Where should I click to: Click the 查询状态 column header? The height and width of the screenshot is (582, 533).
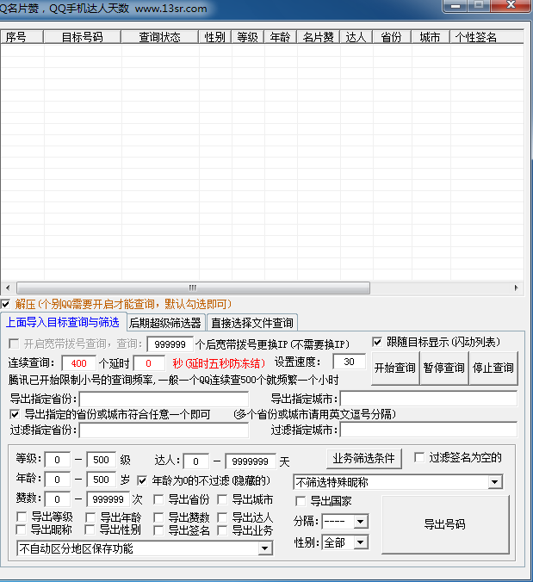tap(159, 37)
